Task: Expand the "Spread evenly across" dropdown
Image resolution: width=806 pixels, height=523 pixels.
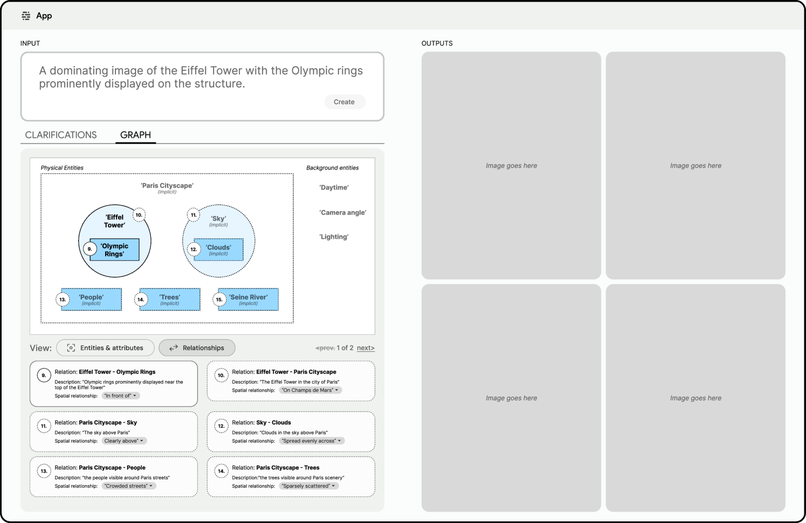Action: click(x=312, y=441)
